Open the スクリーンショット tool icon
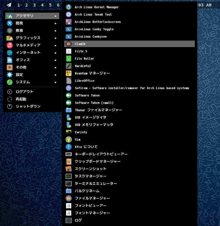 [x=69, y=169]
